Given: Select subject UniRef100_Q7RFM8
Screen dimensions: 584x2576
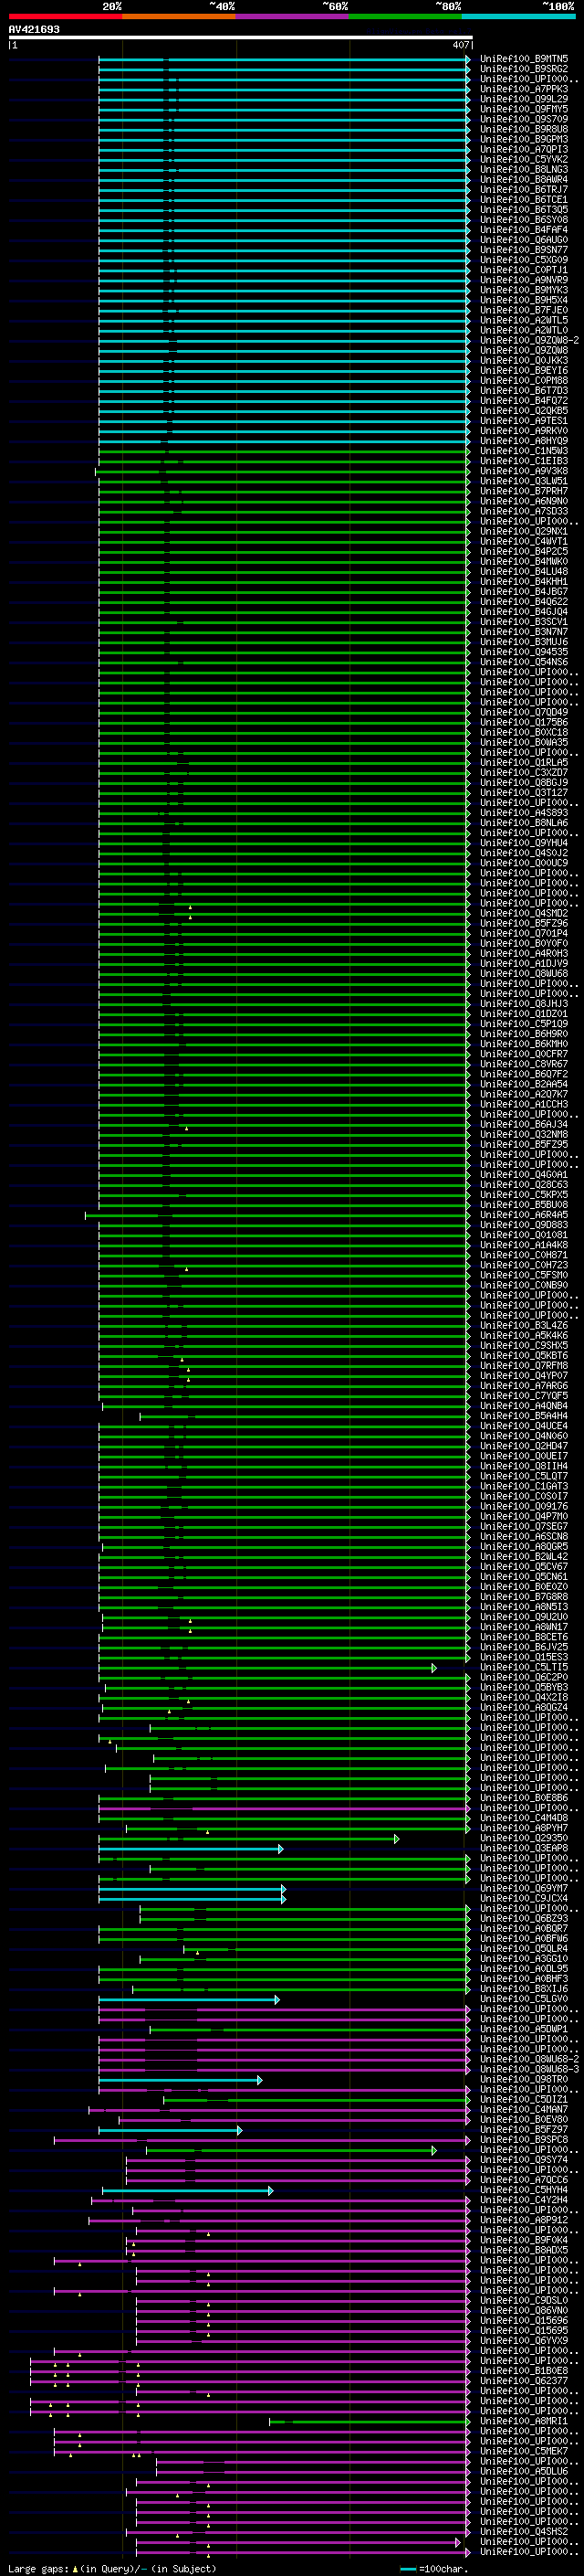Looking at the screenshot, I should pos(524,1366).
